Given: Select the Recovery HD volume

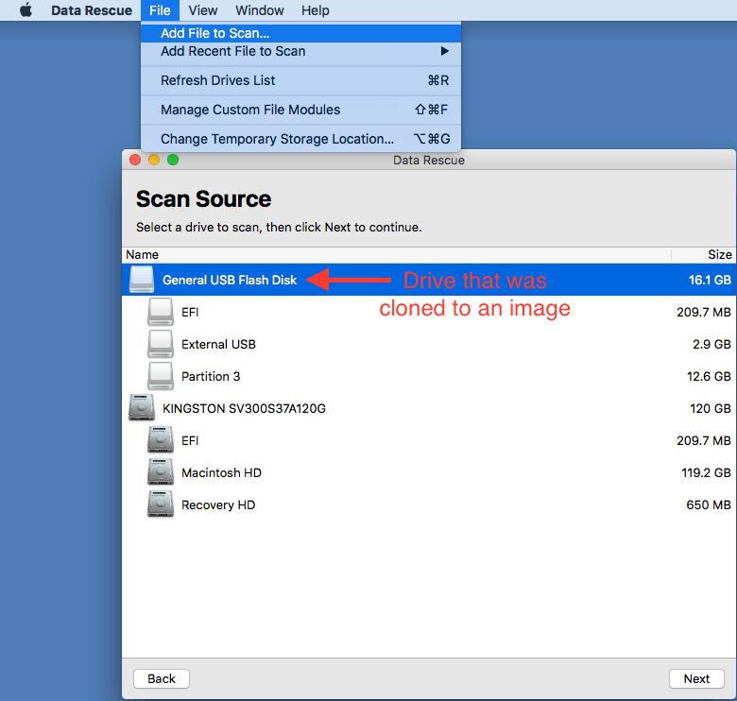Looking at the screenshot, I should [x=429, y=504].
